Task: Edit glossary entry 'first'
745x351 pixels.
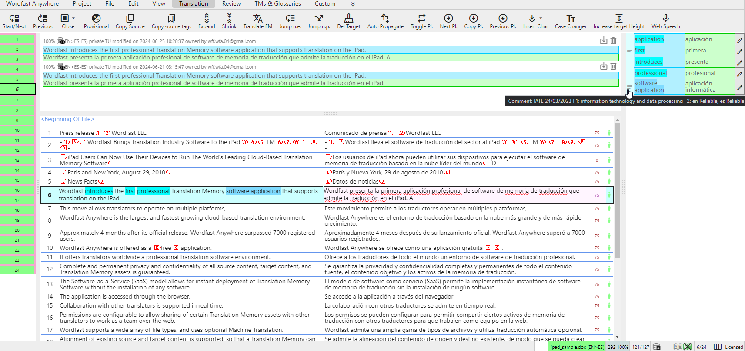Action: (x=739, y=51)
